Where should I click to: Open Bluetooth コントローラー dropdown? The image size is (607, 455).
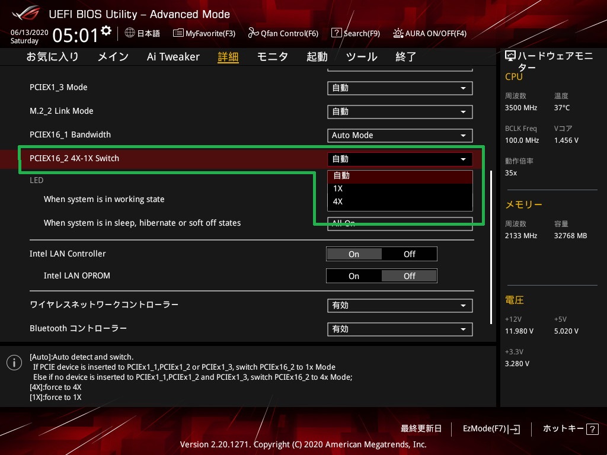click(400, 329)
